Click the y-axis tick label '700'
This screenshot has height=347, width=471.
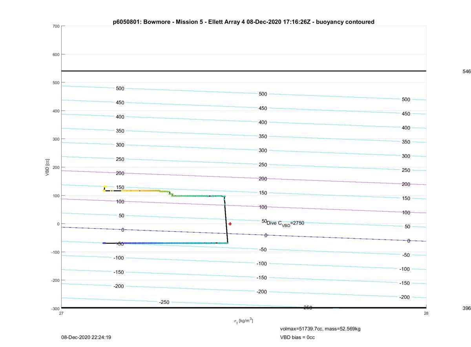pyautogui.click(x=56, y=26)
